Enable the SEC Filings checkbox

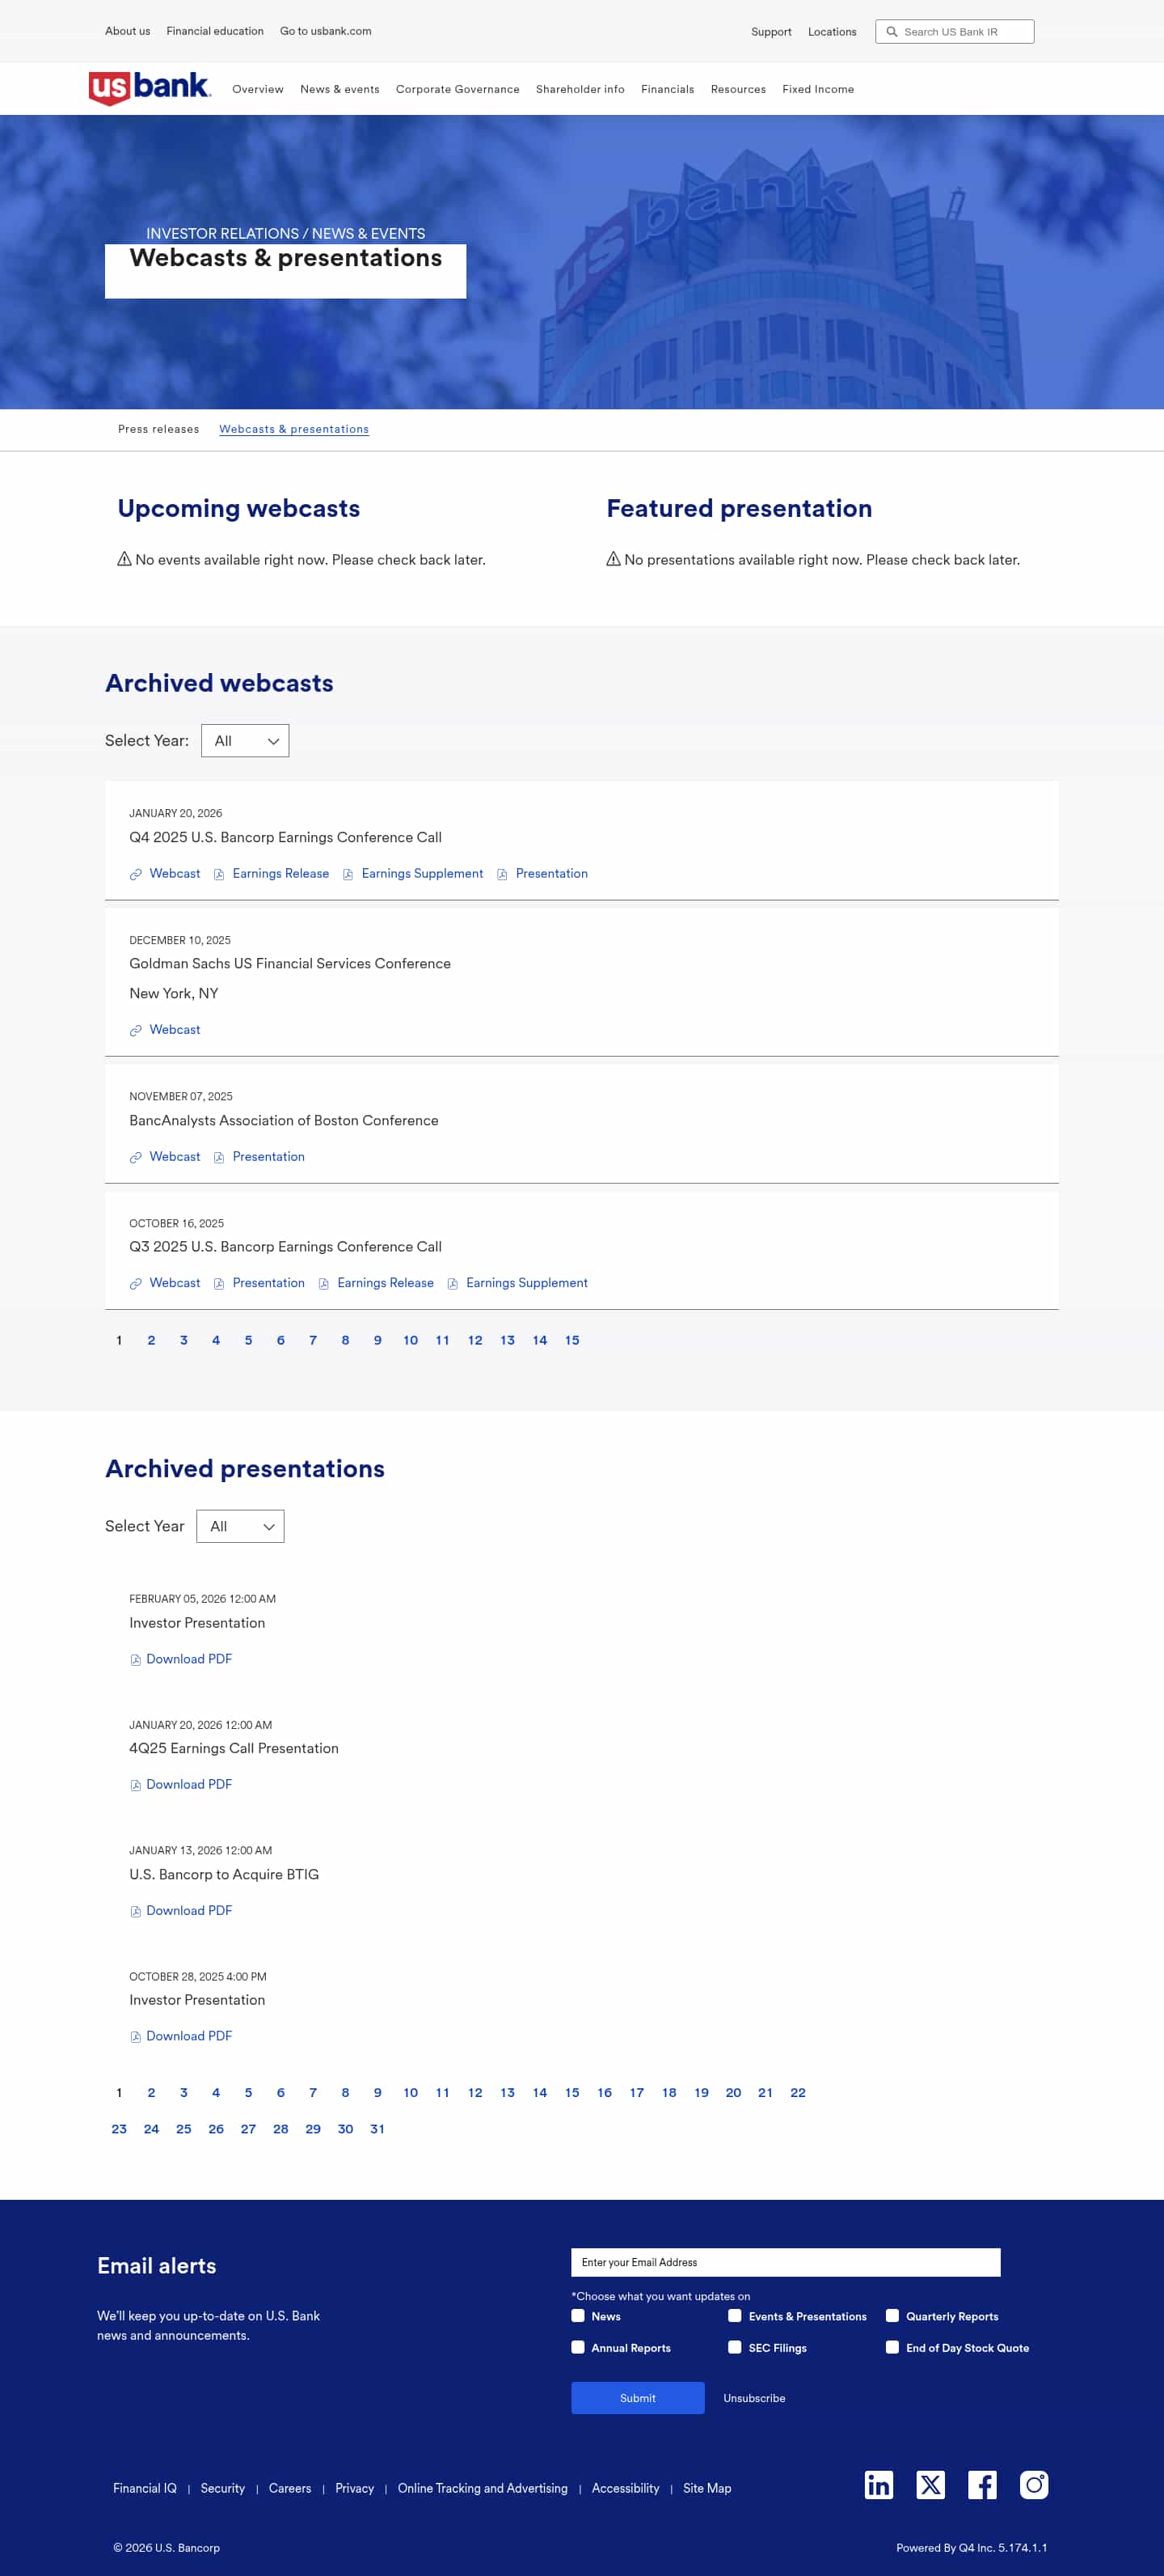coord(734,2347)
